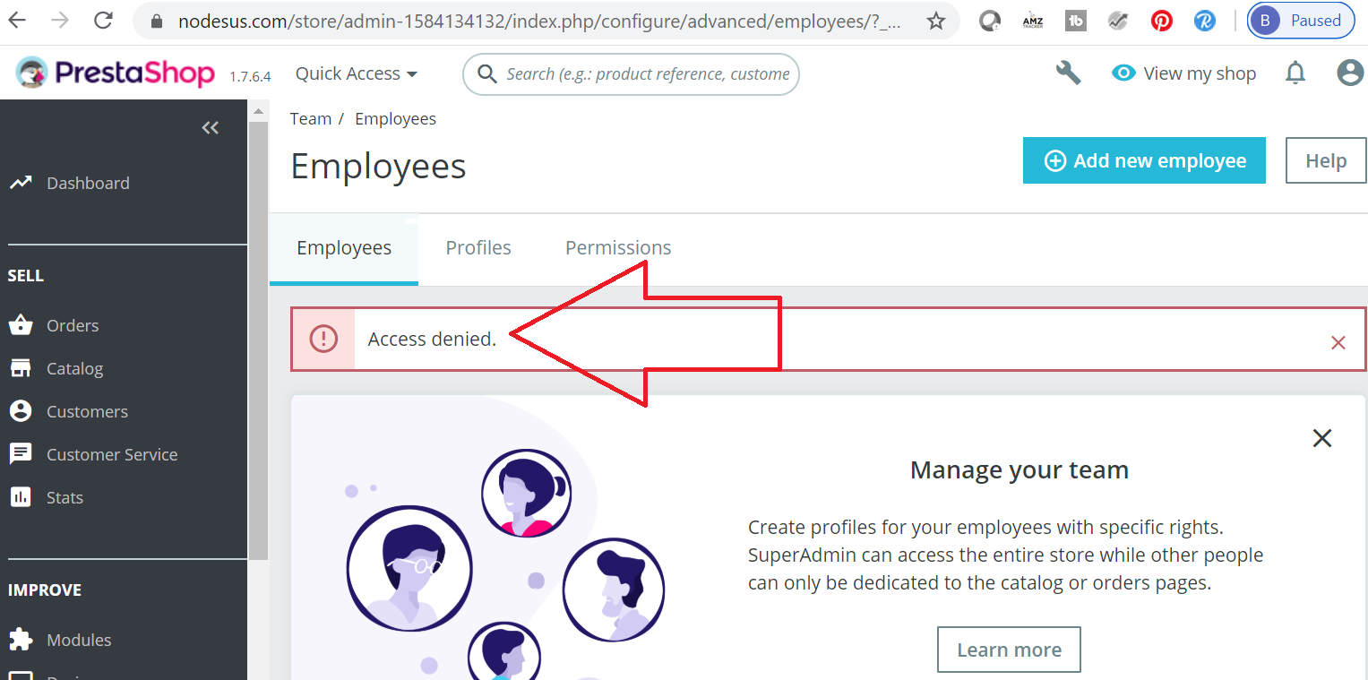
Task: Collapse the sidebar with the double chevron
Action: [x=210, y=128]
